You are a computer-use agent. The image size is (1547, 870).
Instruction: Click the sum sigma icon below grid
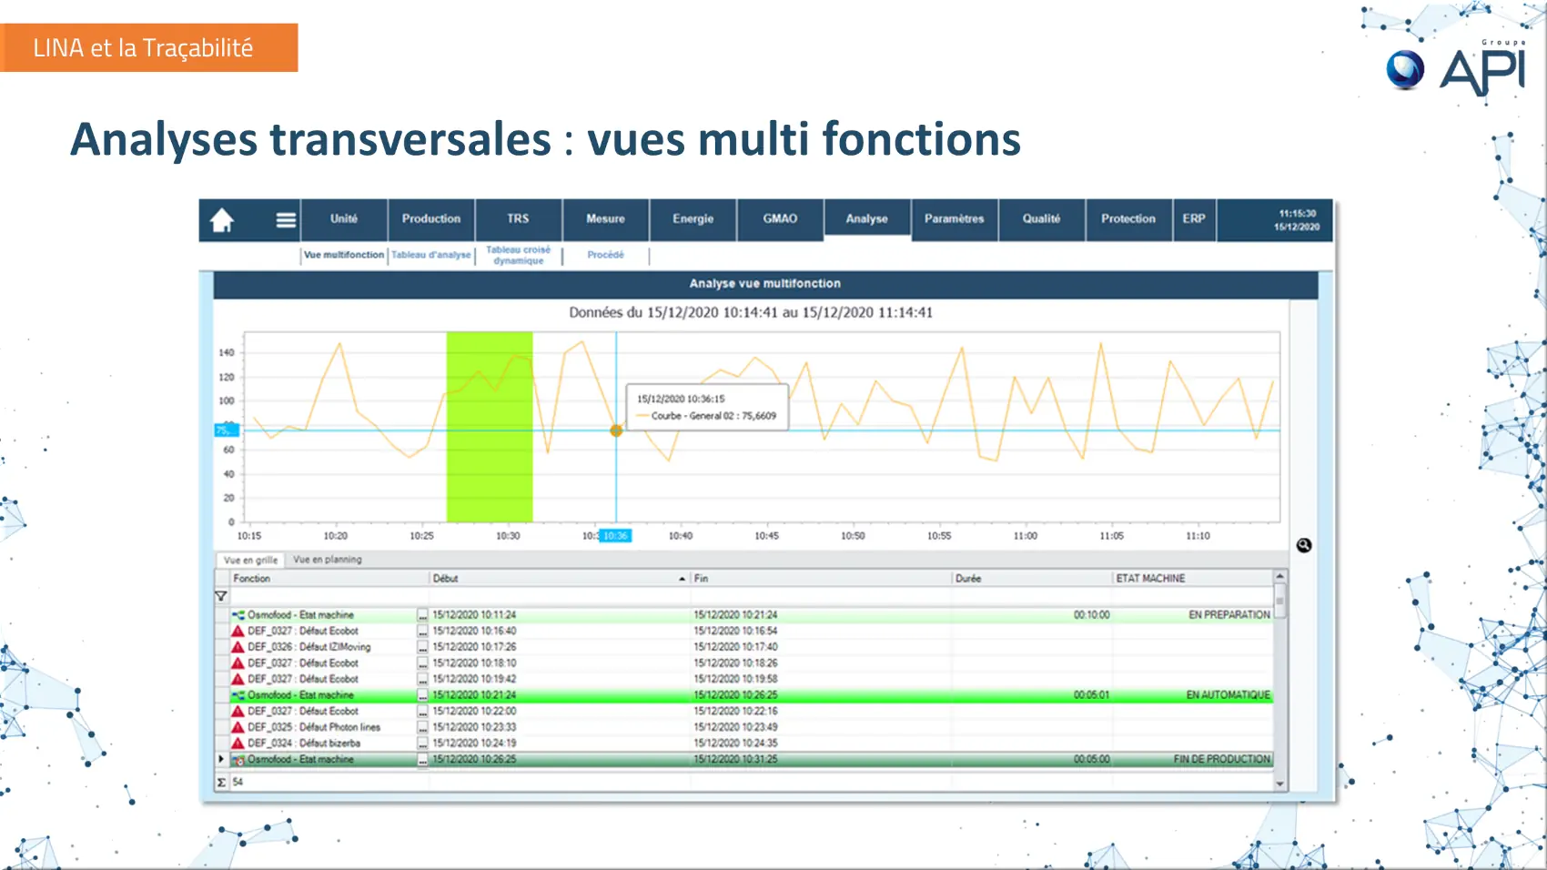pyautogui.click(x=221, y=782)
